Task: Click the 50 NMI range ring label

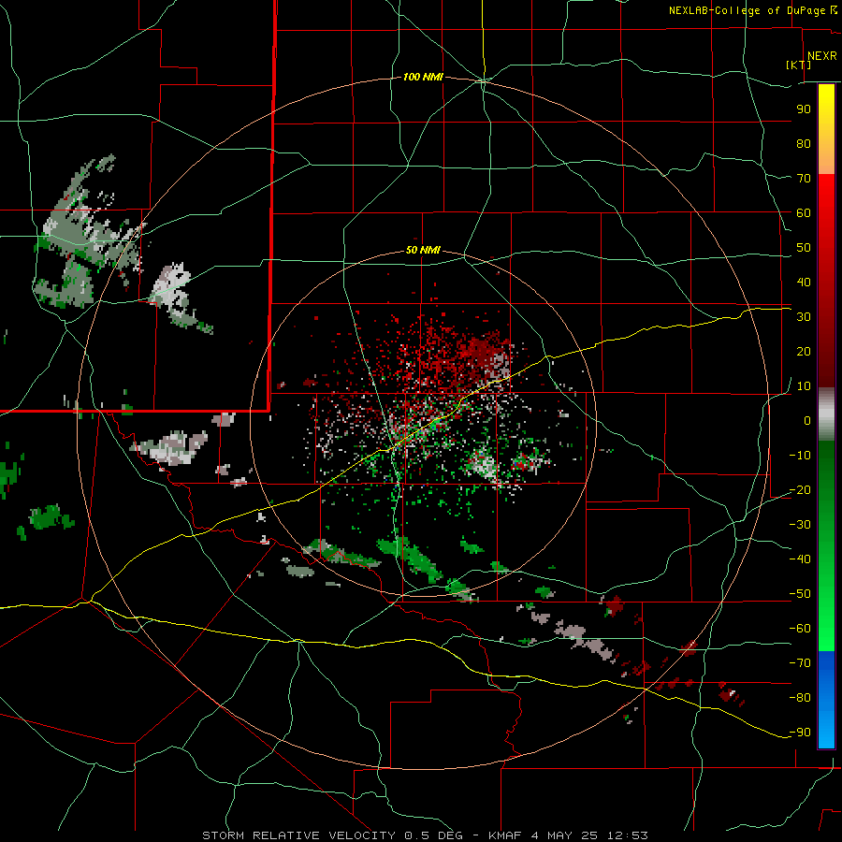Action: pos(423,250)
